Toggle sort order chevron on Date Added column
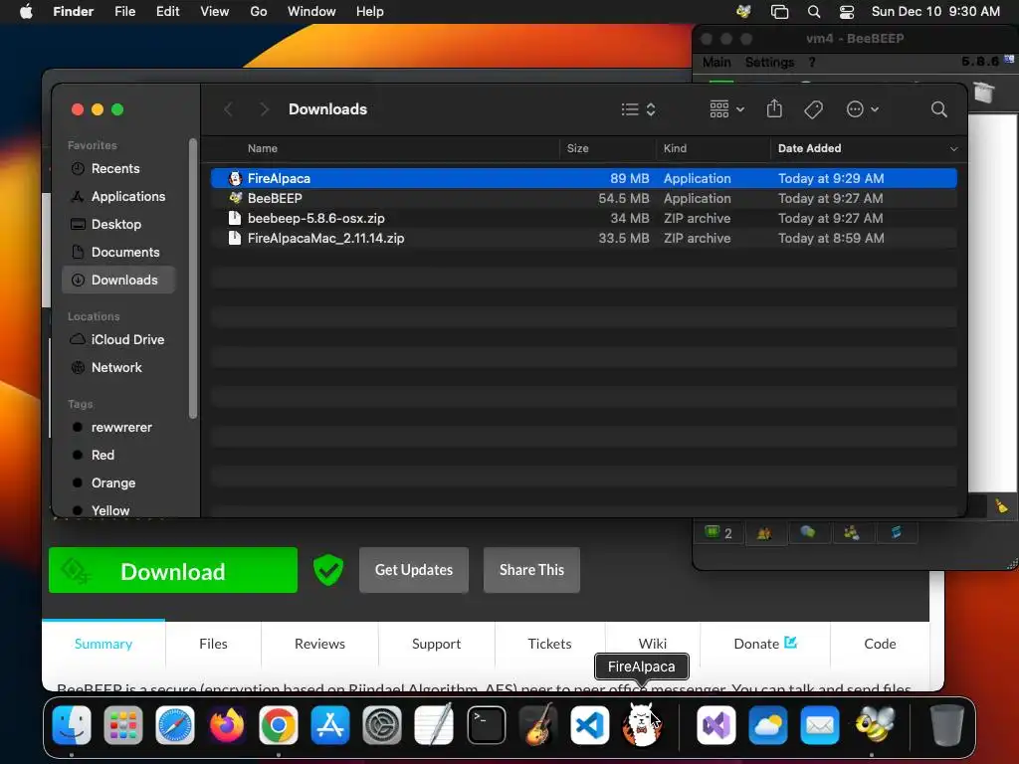1019x764 pixels. click(x=953, y=149)
